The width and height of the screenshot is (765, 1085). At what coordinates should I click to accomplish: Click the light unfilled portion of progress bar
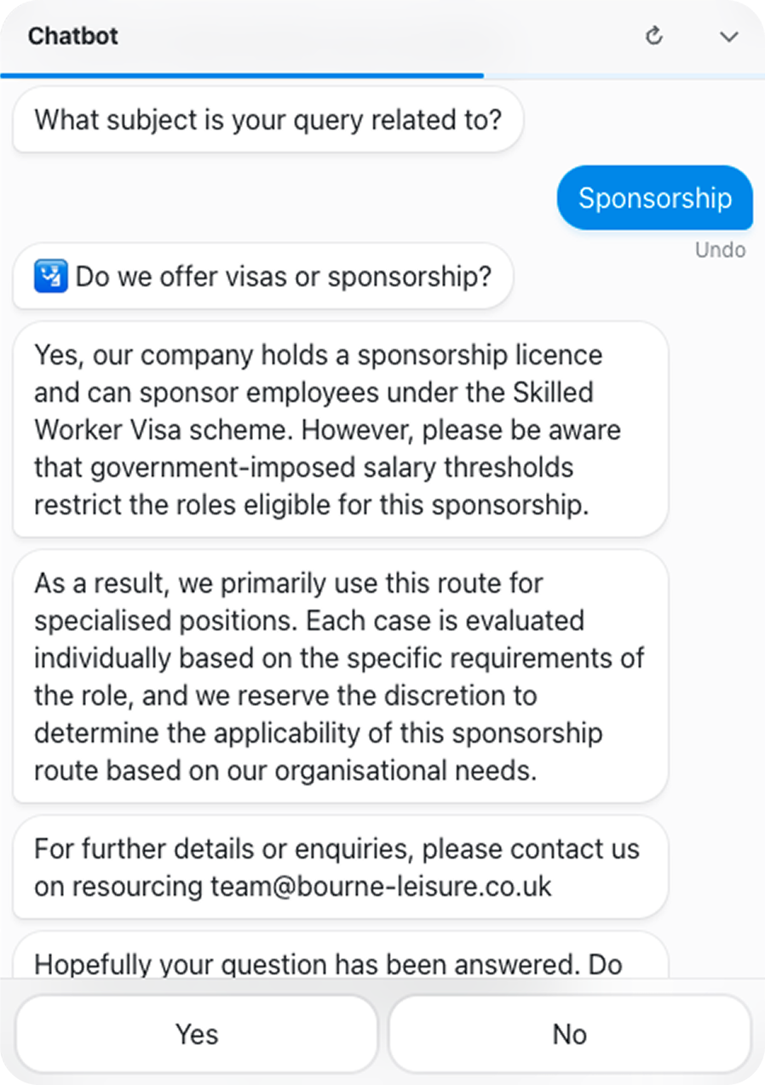[x=624, y=76]
